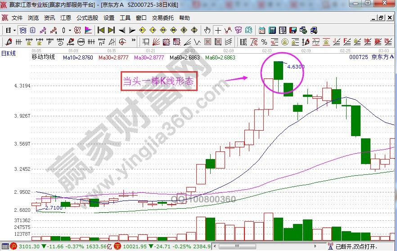
Task: Click the hand pan tool icon
Action: (x=207, y=30)
